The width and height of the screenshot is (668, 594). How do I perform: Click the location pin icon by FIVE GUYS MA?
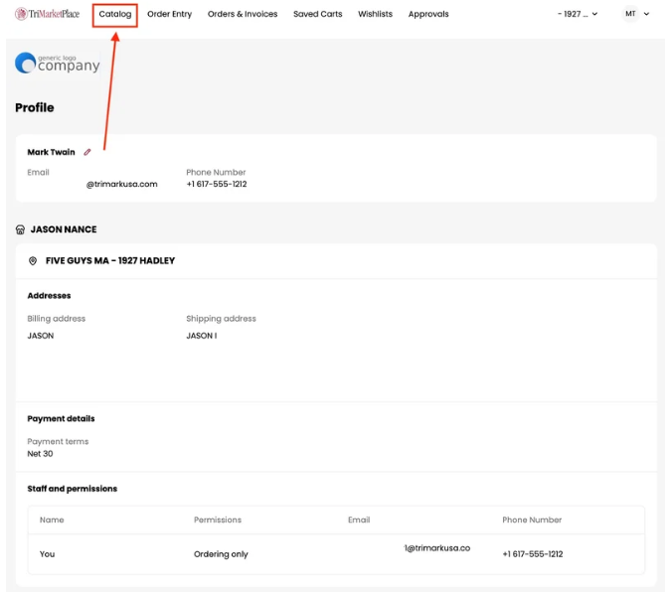(33, 261)
